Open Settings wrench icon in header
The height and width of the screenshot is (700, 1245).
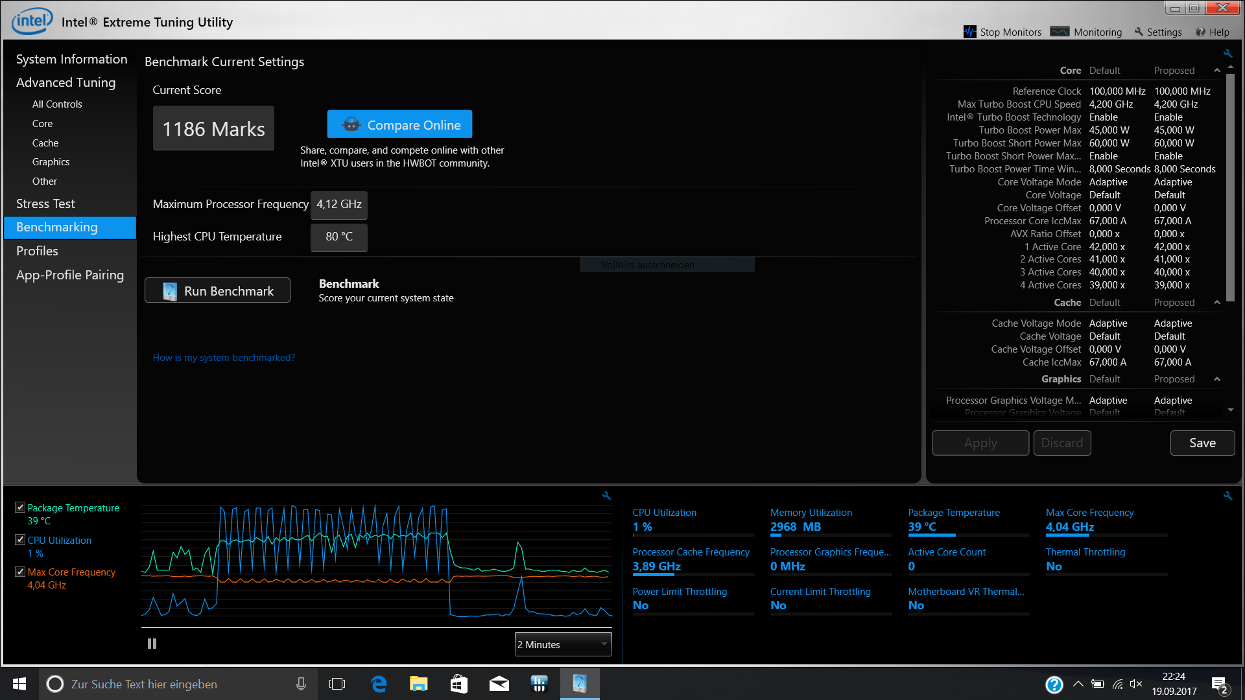tap(1139, 32)
